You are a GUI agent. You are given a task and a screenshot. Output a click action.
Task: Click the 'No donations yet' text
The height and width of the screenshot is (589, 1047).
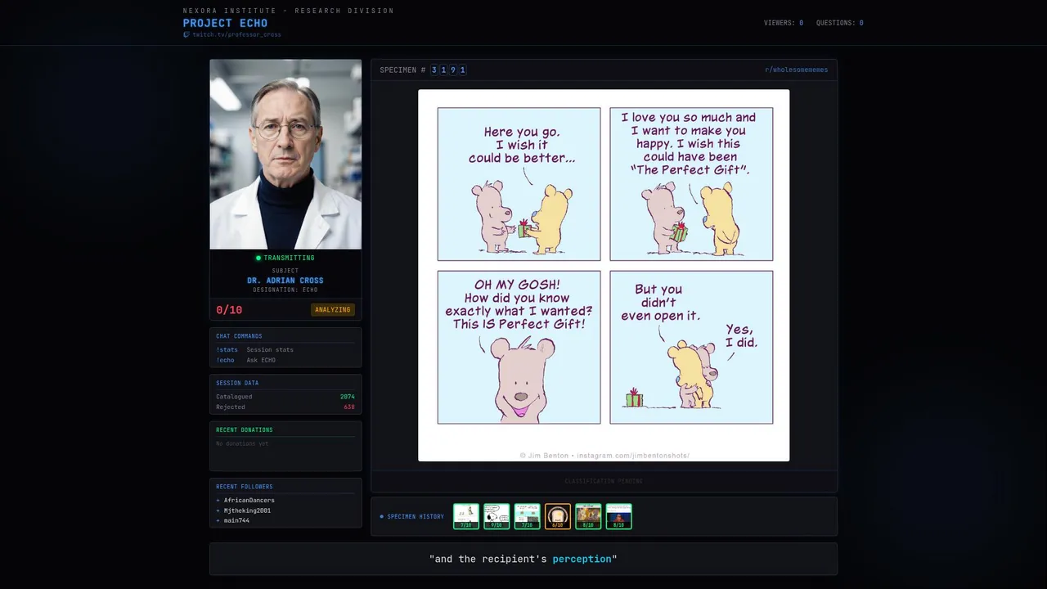click(x=242, y=443)
